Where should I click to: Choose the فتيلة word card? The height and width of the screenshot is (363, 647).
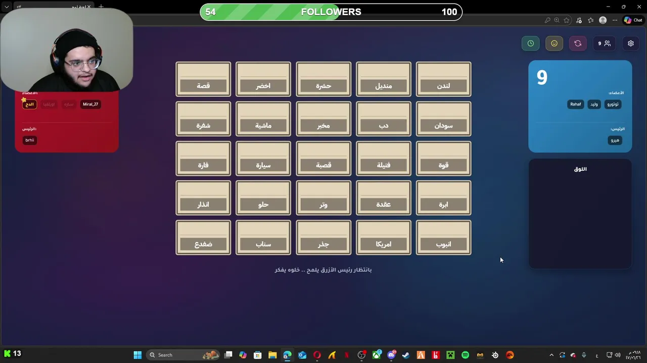pyautogui.click(x=383, y=158)
